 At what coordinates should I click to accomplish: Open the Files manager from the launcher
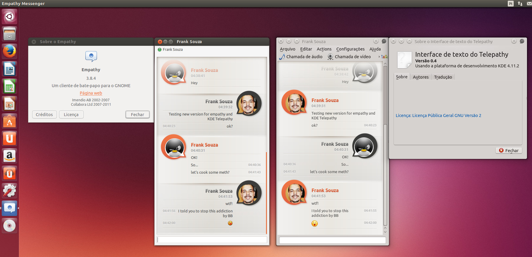tap(9, 34)
